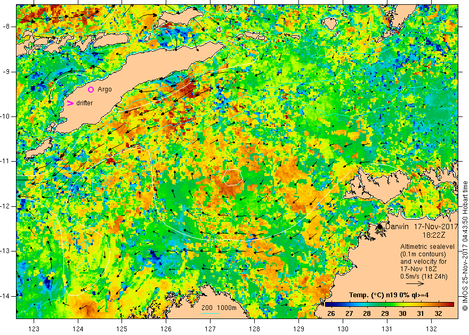469x335 pixels.
Task: Click 'Temp. (°C) n19 0% ql>=4' title
Action: (389, 295)
